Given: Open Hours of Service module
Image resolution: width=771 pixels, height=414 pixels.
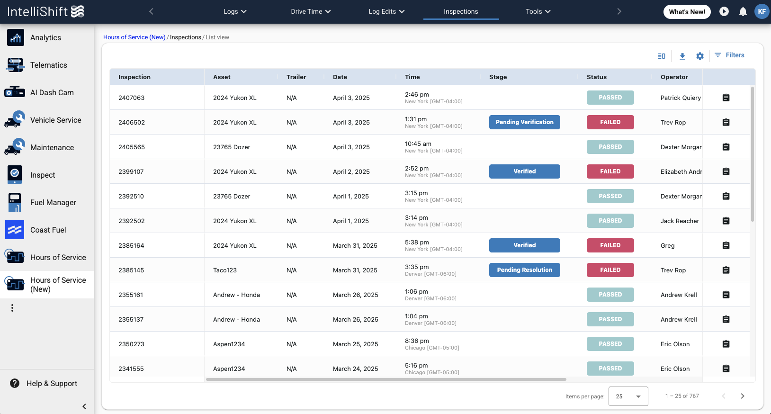Looking at the screenshot, I should pyautogui.click(x=47, y=258).
